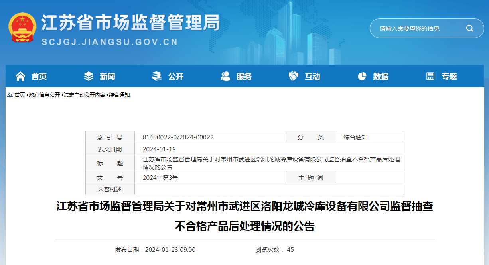The image size is (489, 265).
Task: Go to 综合通知 in breadcrumb
Action: (x=119, y=95)
